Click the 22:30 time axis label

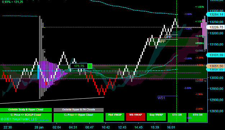tap(8, 127)
